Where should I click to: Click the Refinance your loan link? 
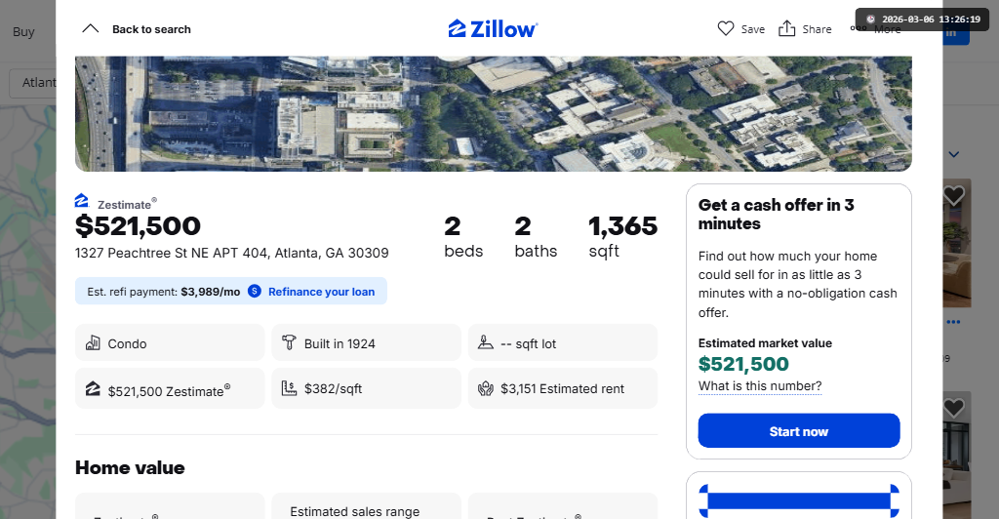coord(321,292)
